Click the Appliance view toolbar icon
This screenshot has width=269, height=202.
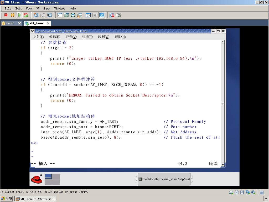(x=95, y=15)
